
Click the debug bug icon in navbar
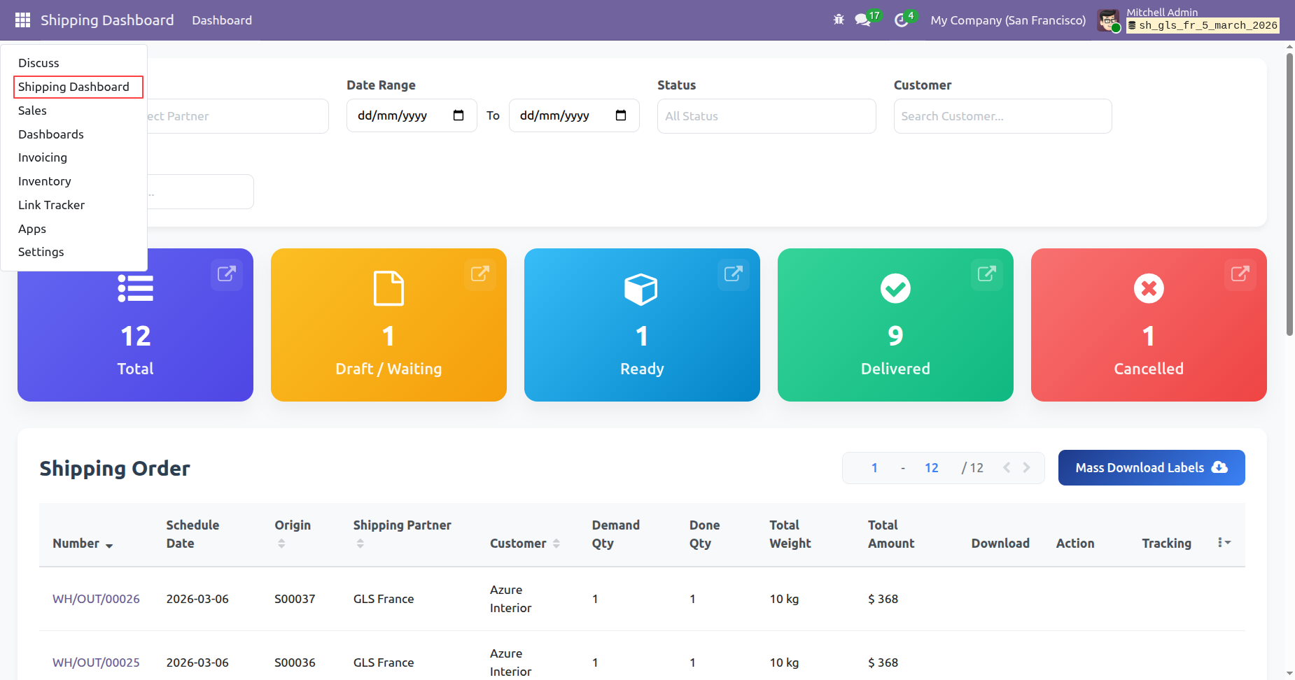pos(839,20)
